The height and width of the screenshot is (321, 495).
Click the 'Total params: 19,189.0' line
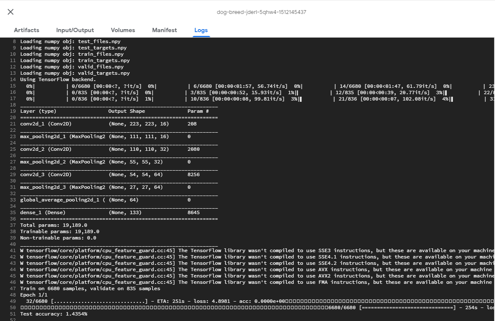pyautogui.click(x=54, y=225)
